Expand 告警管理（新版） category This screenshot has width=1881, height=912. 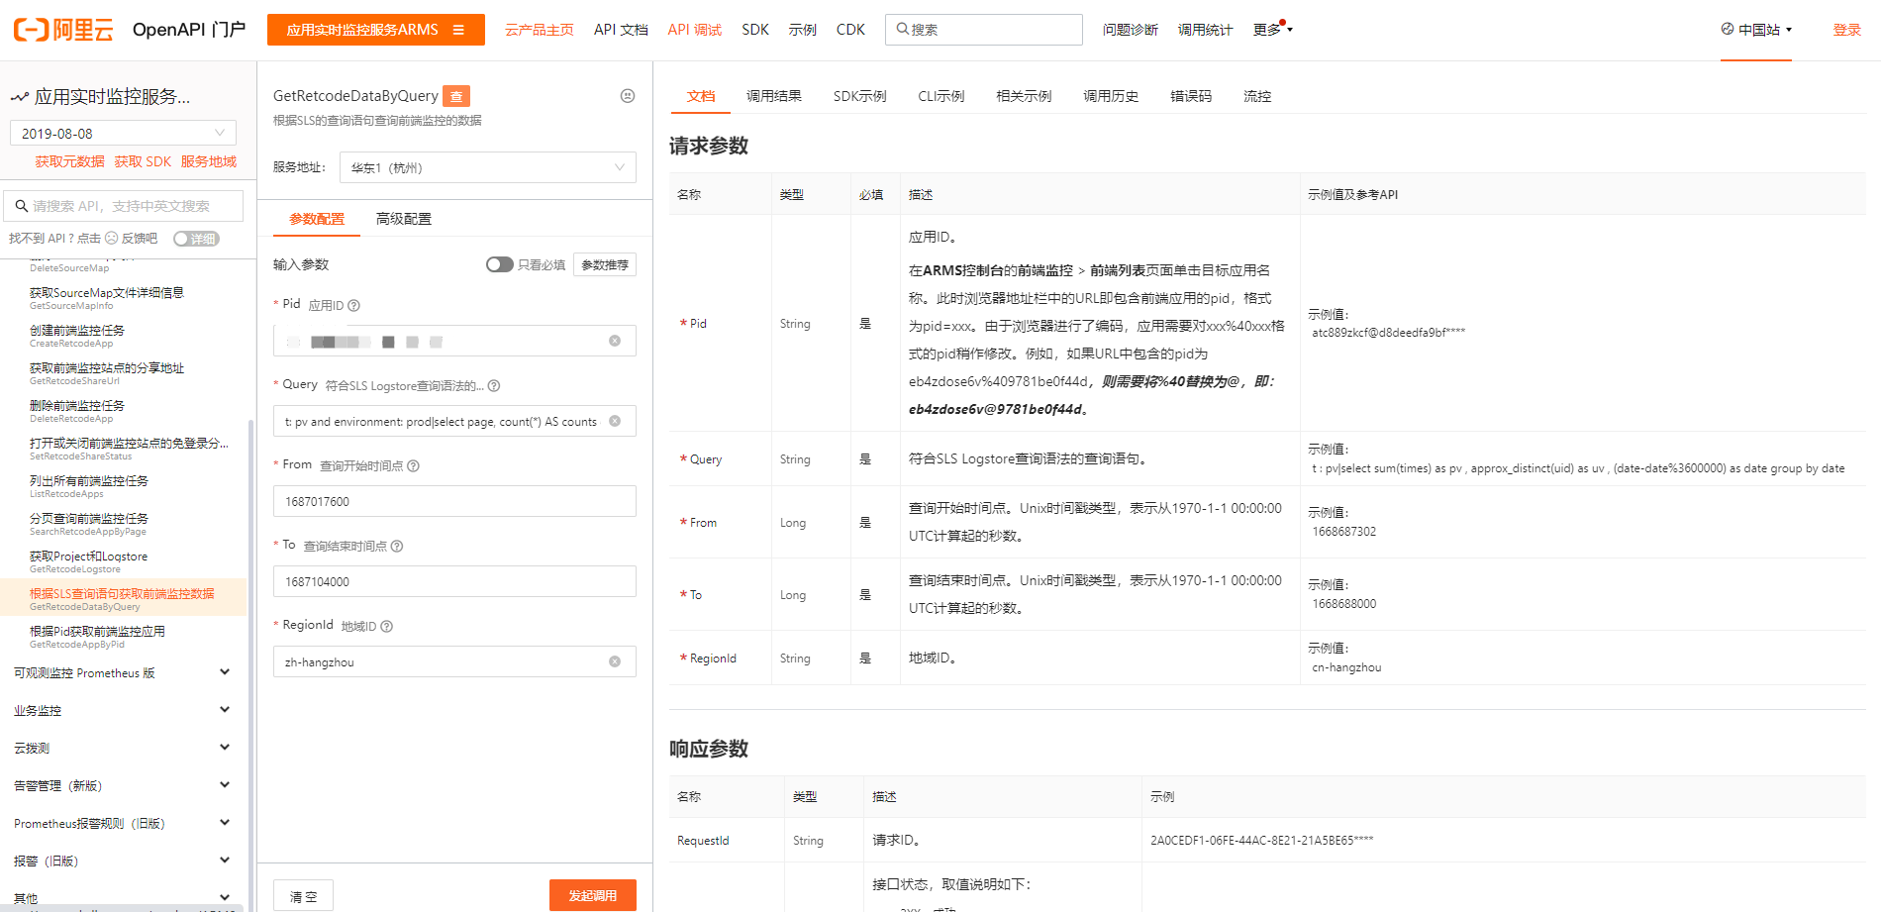[x=123, y=785]
